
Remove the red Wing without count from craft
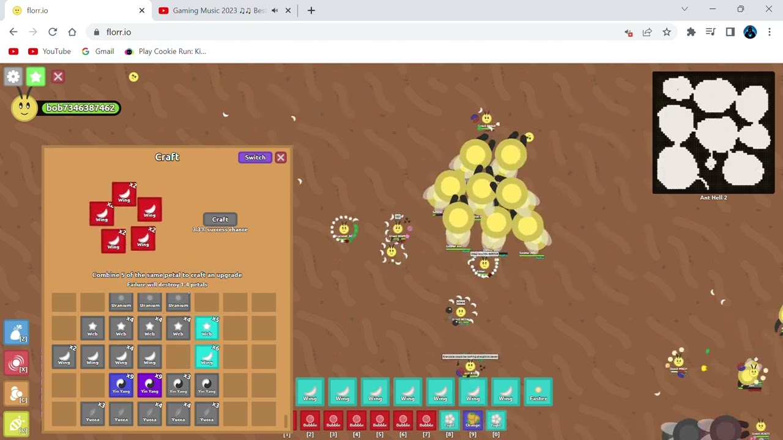click(150, 210)
